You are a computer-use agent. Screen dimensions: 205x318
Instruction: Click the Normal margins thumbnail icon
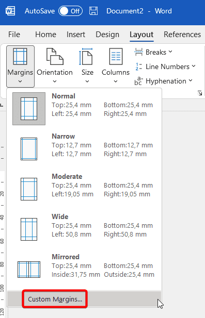pos(29,109)
